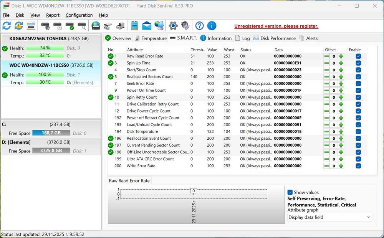Click the disk panel window toolbar icon

pos(31,26)
